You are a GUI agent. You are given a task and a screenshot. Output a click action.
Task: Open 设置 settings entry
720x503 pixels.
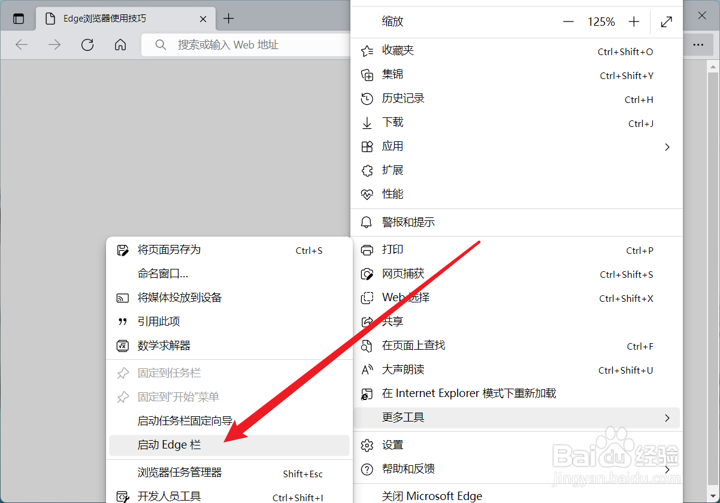pyautogui.click(x=516, y=445)
